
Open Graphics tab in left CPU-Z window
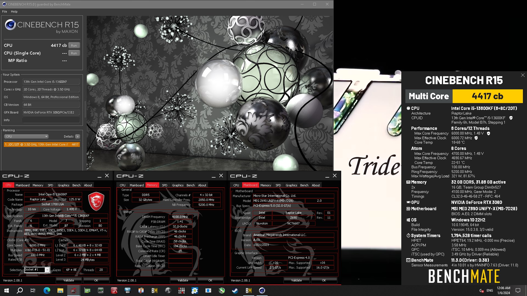tap(63, 185)
